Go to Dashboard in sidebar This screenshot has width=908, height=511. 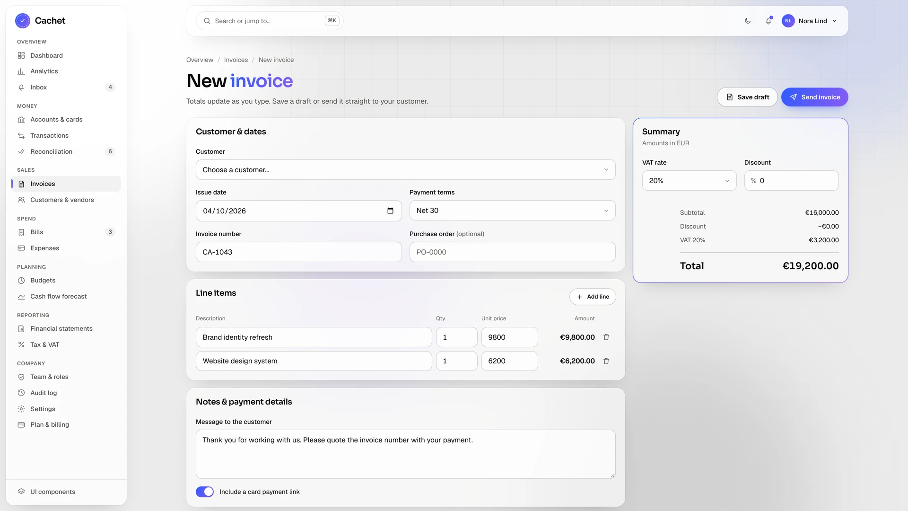point(66,55)
